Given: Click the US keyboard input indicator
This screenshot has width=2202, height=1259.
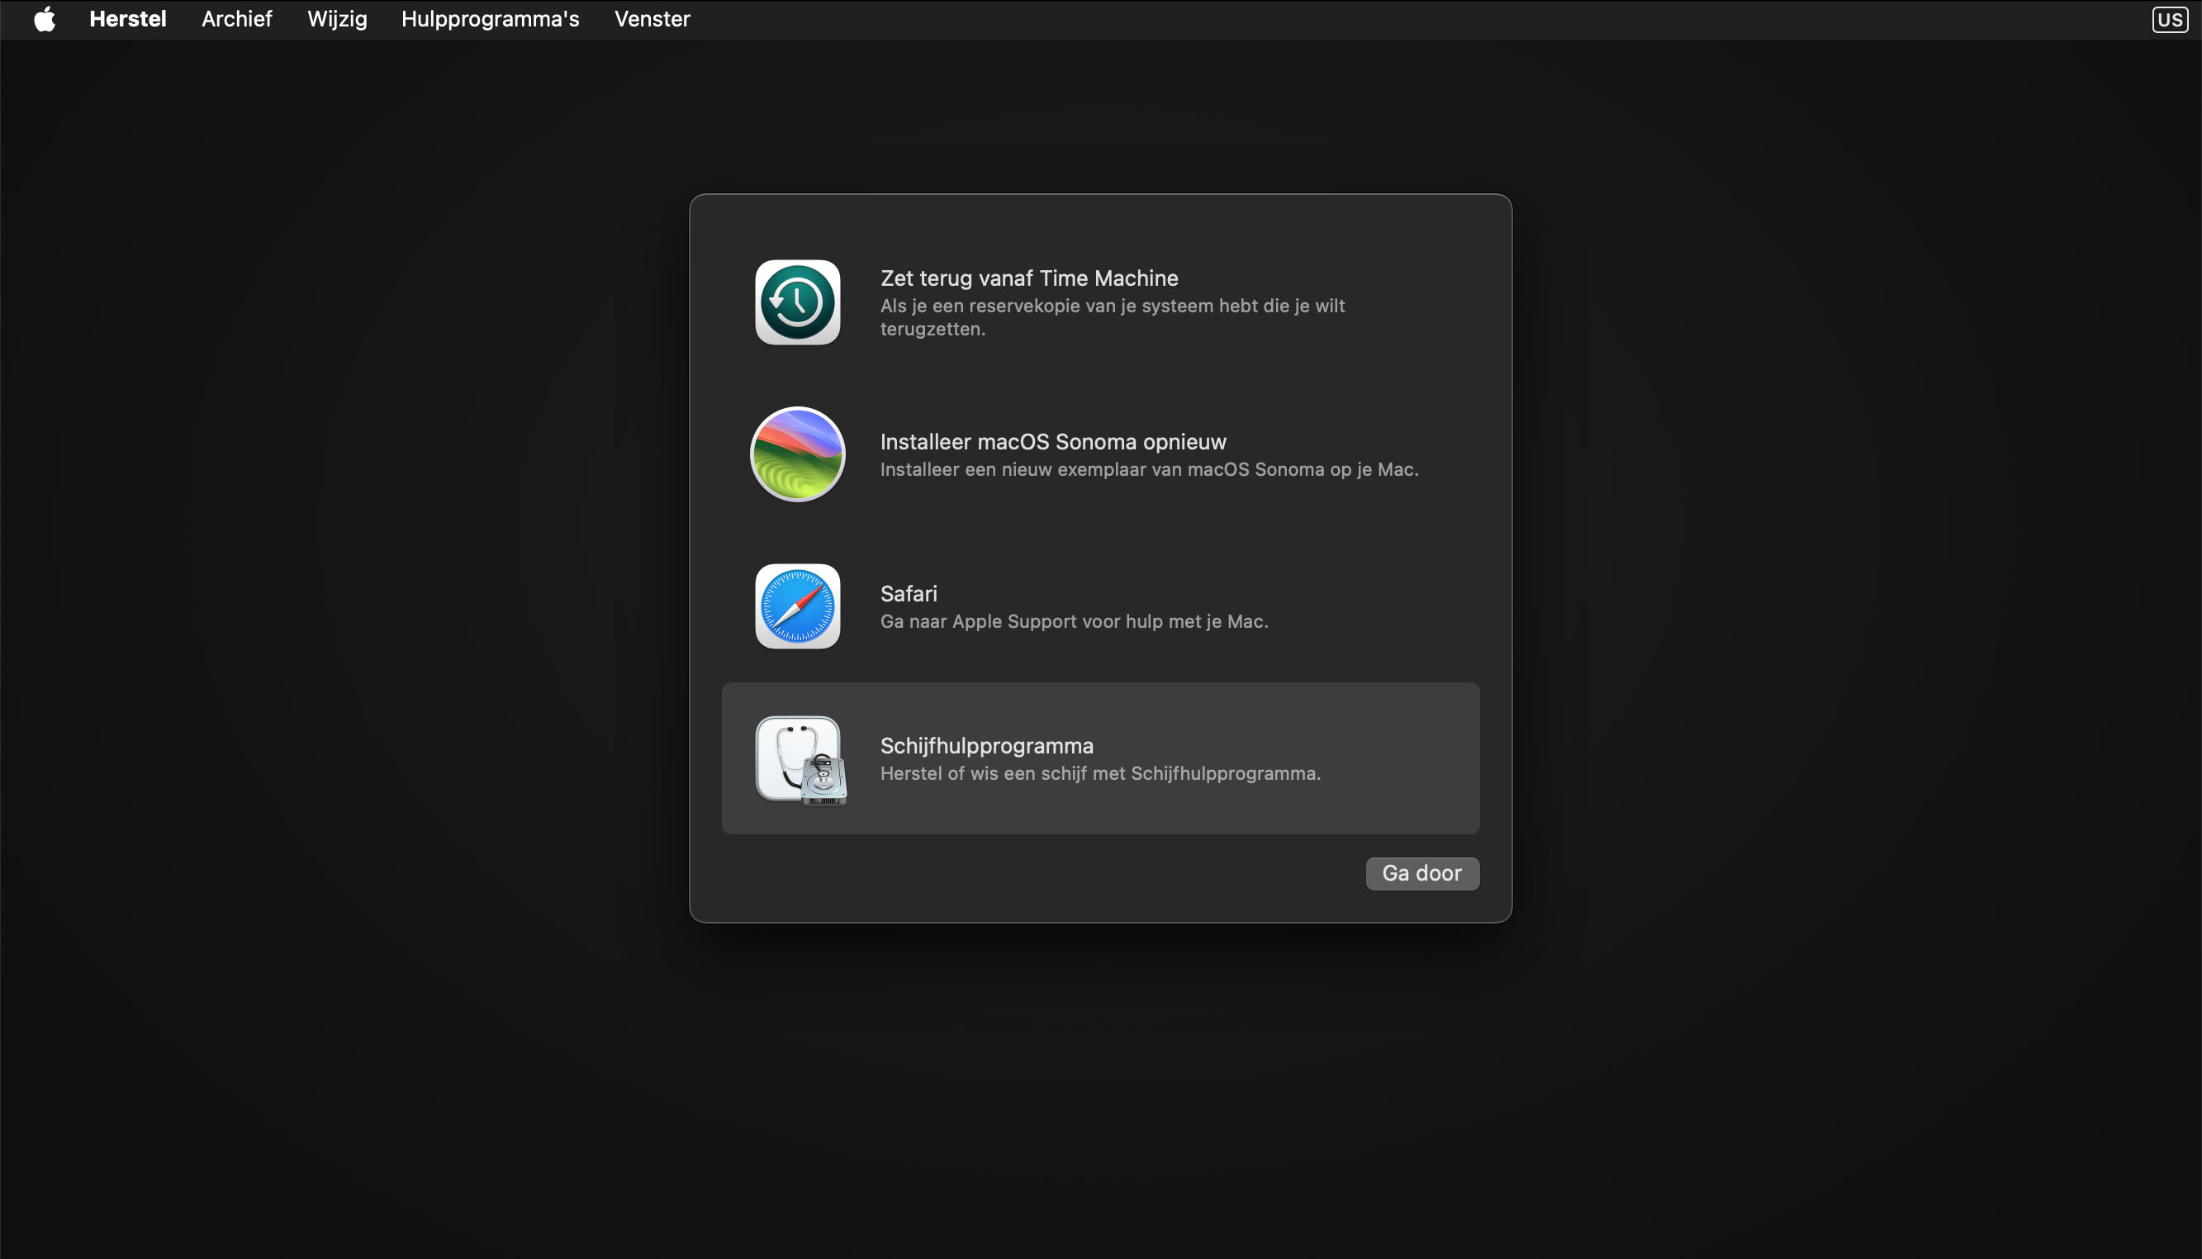Looking at the screenshot, I should point(2169,19).
